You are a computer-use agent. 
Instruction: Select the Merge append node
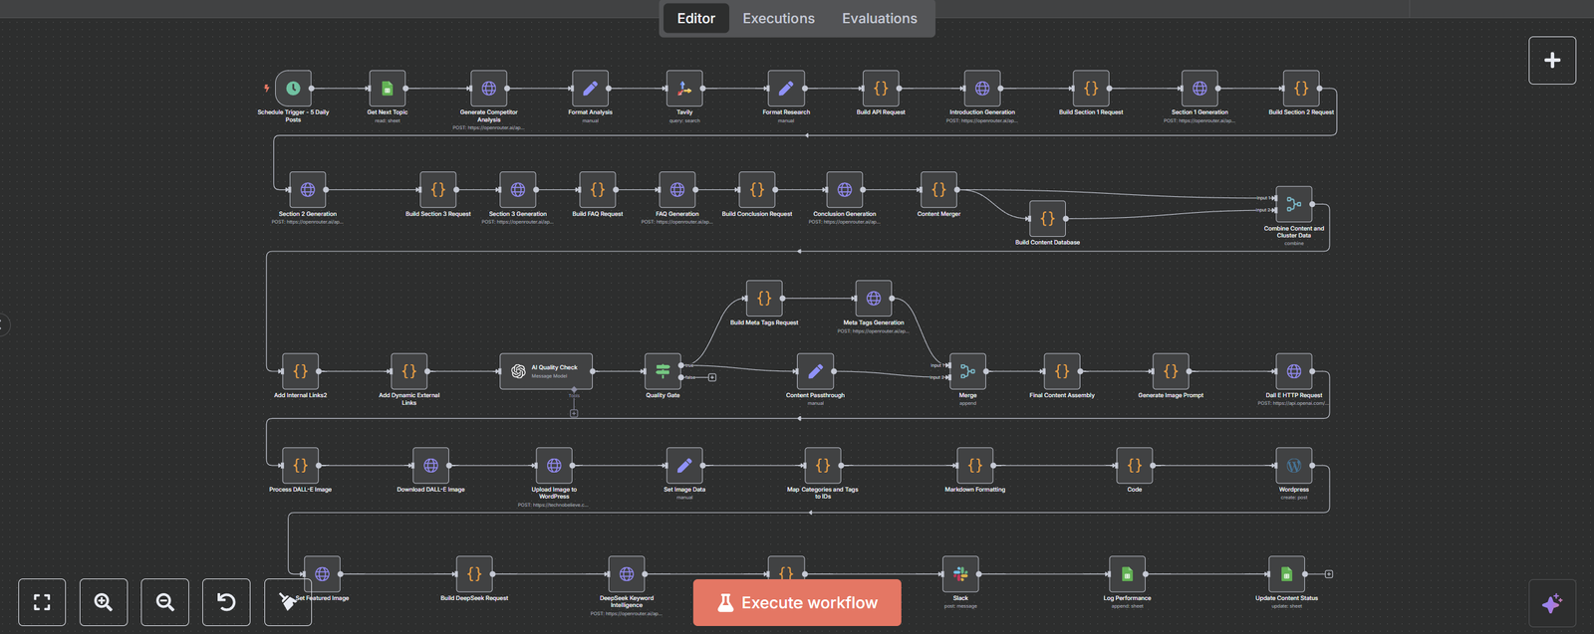967,371
